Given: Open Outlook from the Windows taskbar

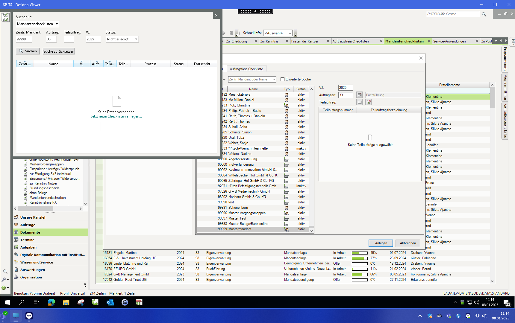Looking at the screenshot, I should click(110, 302).
